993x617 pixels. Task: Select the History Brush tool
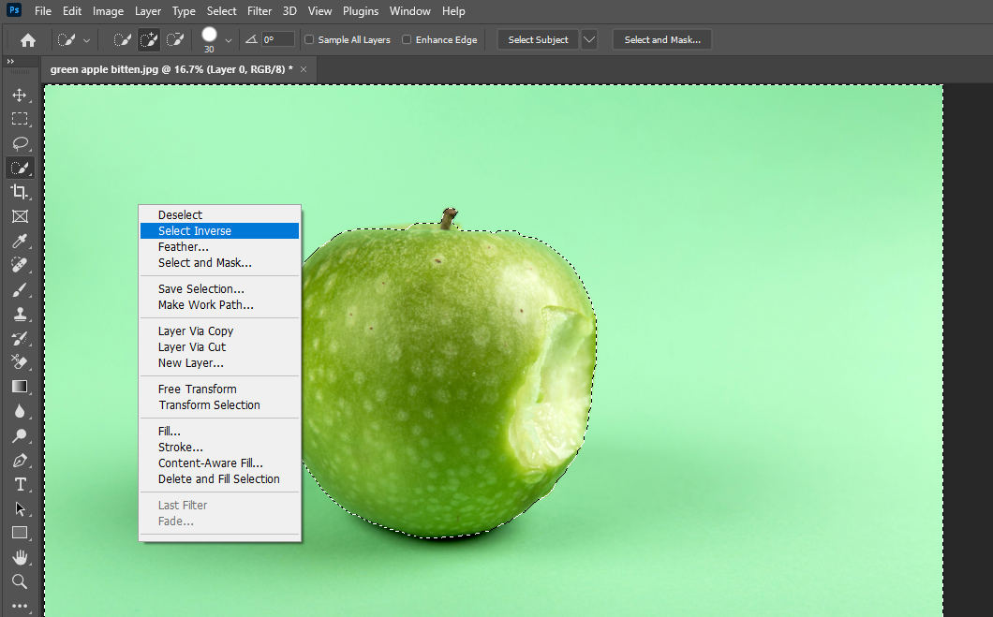coord(20,338)
